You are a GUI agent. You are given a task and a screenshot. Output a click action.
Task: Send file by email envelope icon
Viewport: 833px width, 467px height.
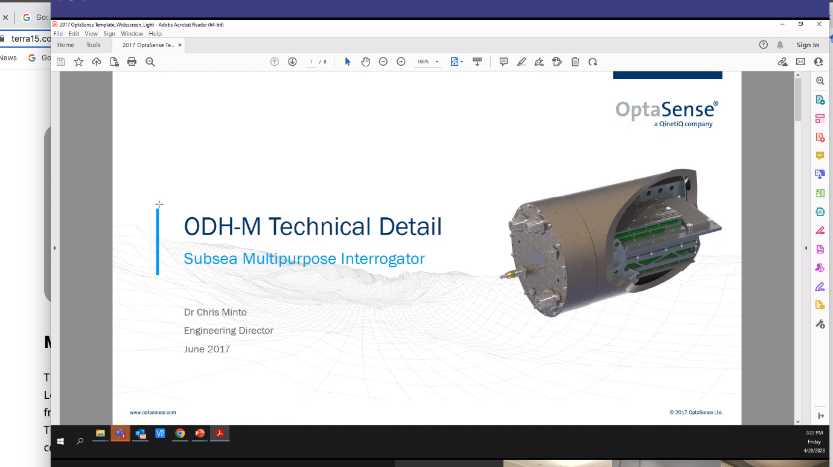pyautogui.click(x=800, y=62)
